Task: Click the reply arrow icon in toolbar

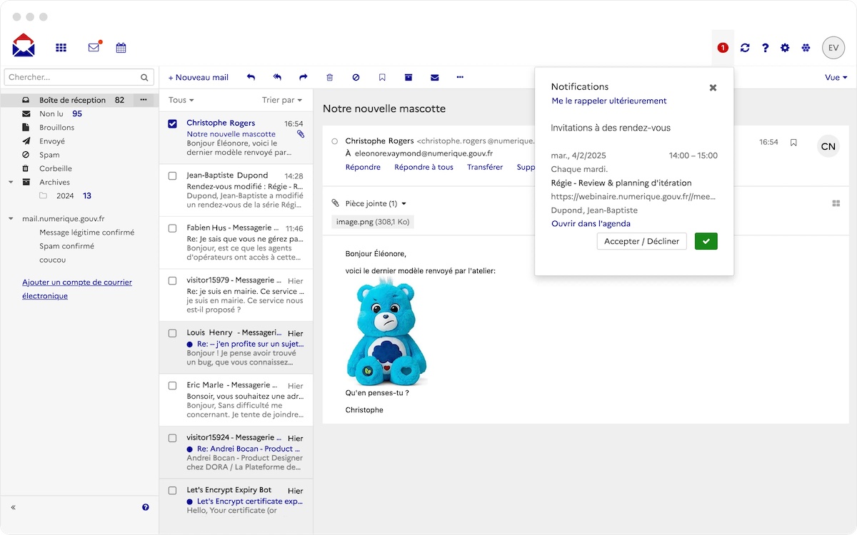Action: point(251,77)
